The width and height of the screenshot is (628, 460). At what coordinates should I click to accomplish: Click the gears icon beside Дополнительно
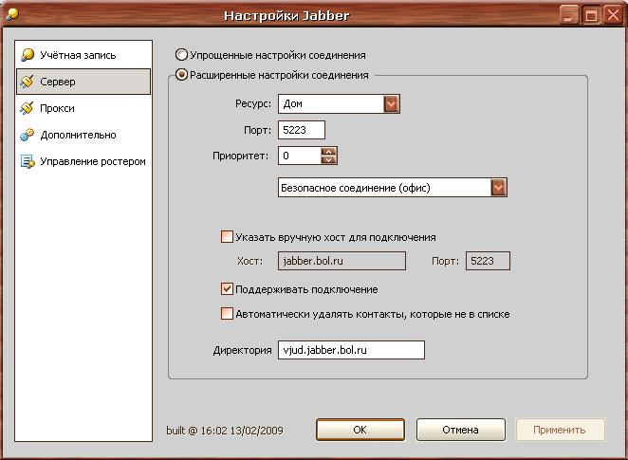[x=28, y=135]
